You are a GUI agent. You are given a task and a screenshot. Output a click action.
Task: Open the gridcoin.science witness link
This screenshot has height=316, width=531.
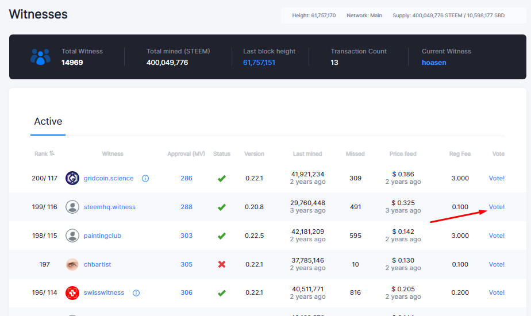109,178
